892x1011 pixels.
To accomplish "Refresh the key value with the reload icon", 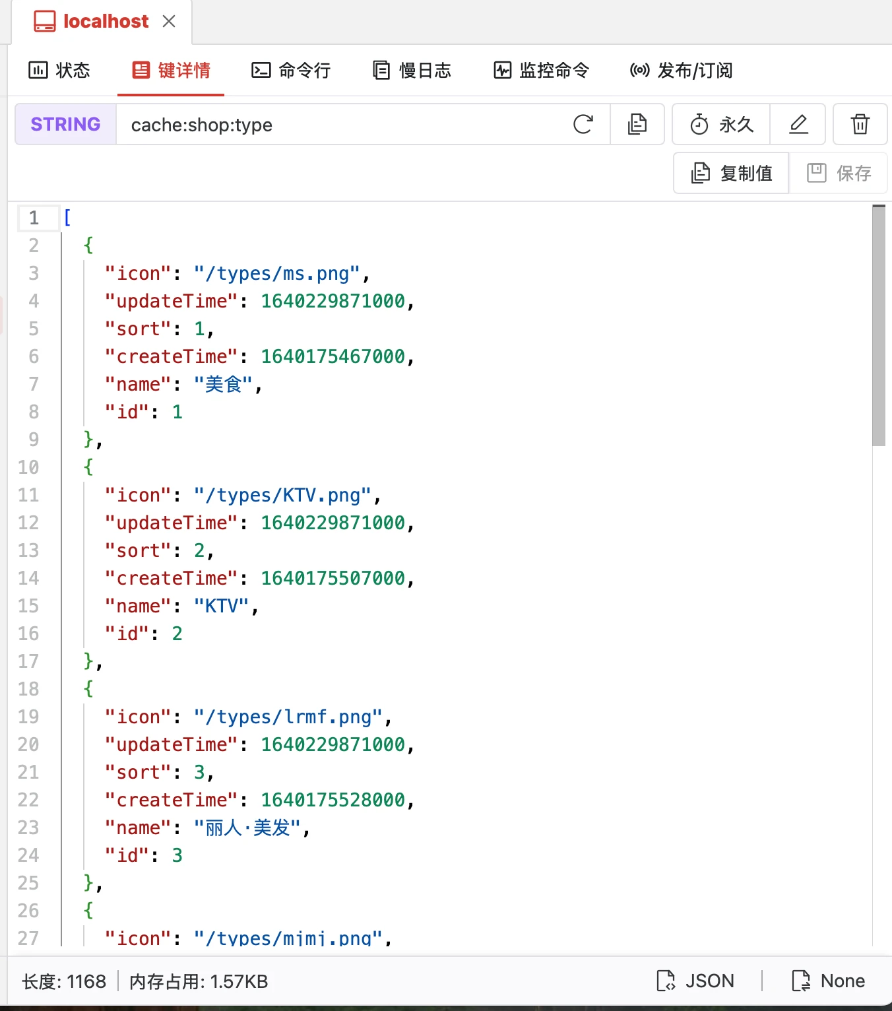I will tap(583, 124).
